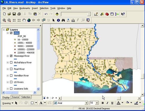Image resolution: width=145 pixels, height=111 pixels.
Task: Switch to the Source tab
Action: tap(15, 97)
